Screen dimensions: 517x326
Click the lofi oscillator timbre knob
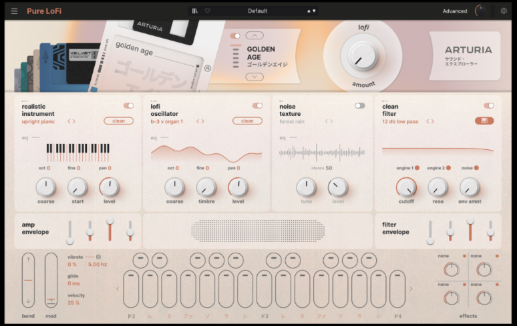tap(206, 187)
